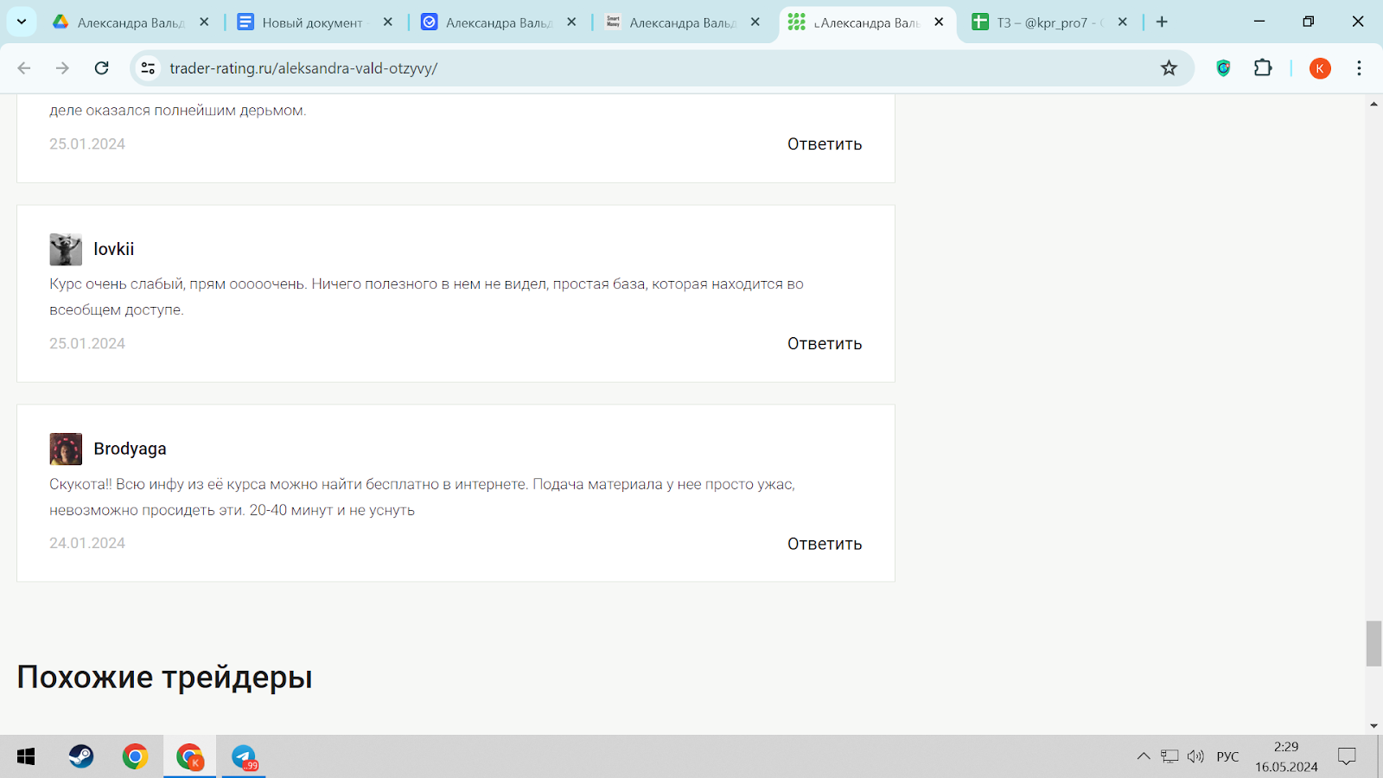This screenshot has width=1383, height=778.
Task: Open the Chrome profile K avatar
Action: pos(1320,68)
